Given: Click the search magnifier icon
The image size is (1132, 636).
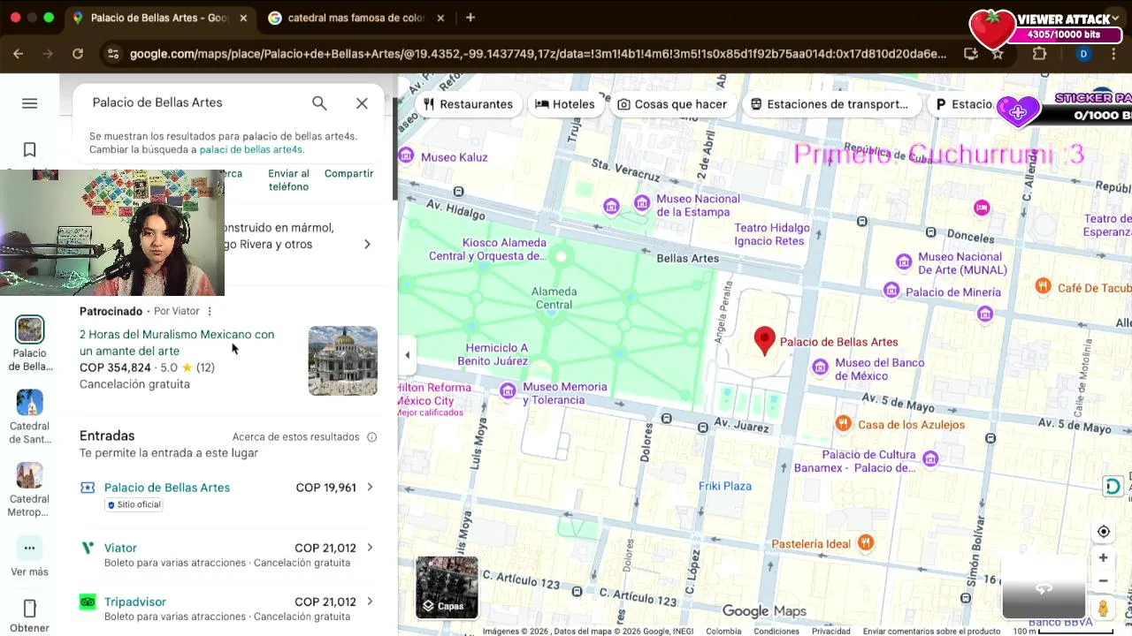Looking at the screenshot, I should coord(319,103).
